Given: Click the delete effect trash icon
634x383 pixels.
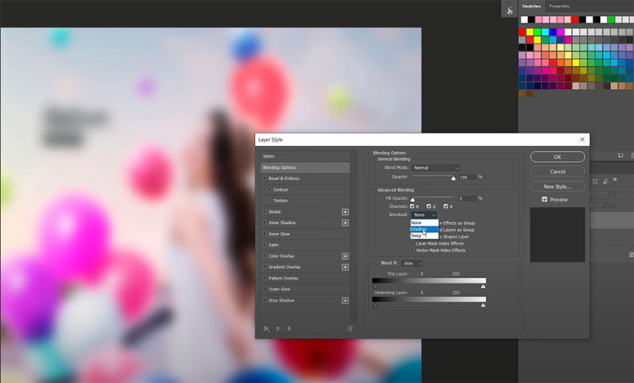Looking at the screenshot, I should (350, 328).
